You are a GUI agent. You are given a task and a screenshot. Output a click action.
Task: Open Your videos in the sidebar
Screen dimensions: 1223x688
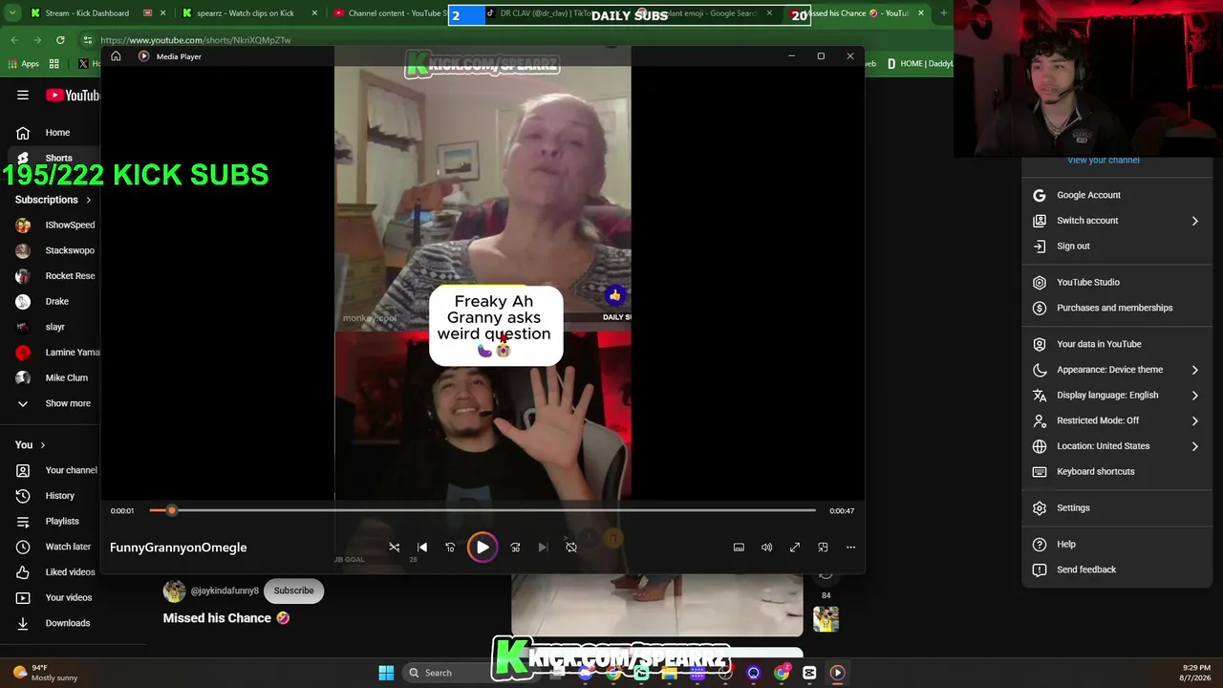[57, 597]
